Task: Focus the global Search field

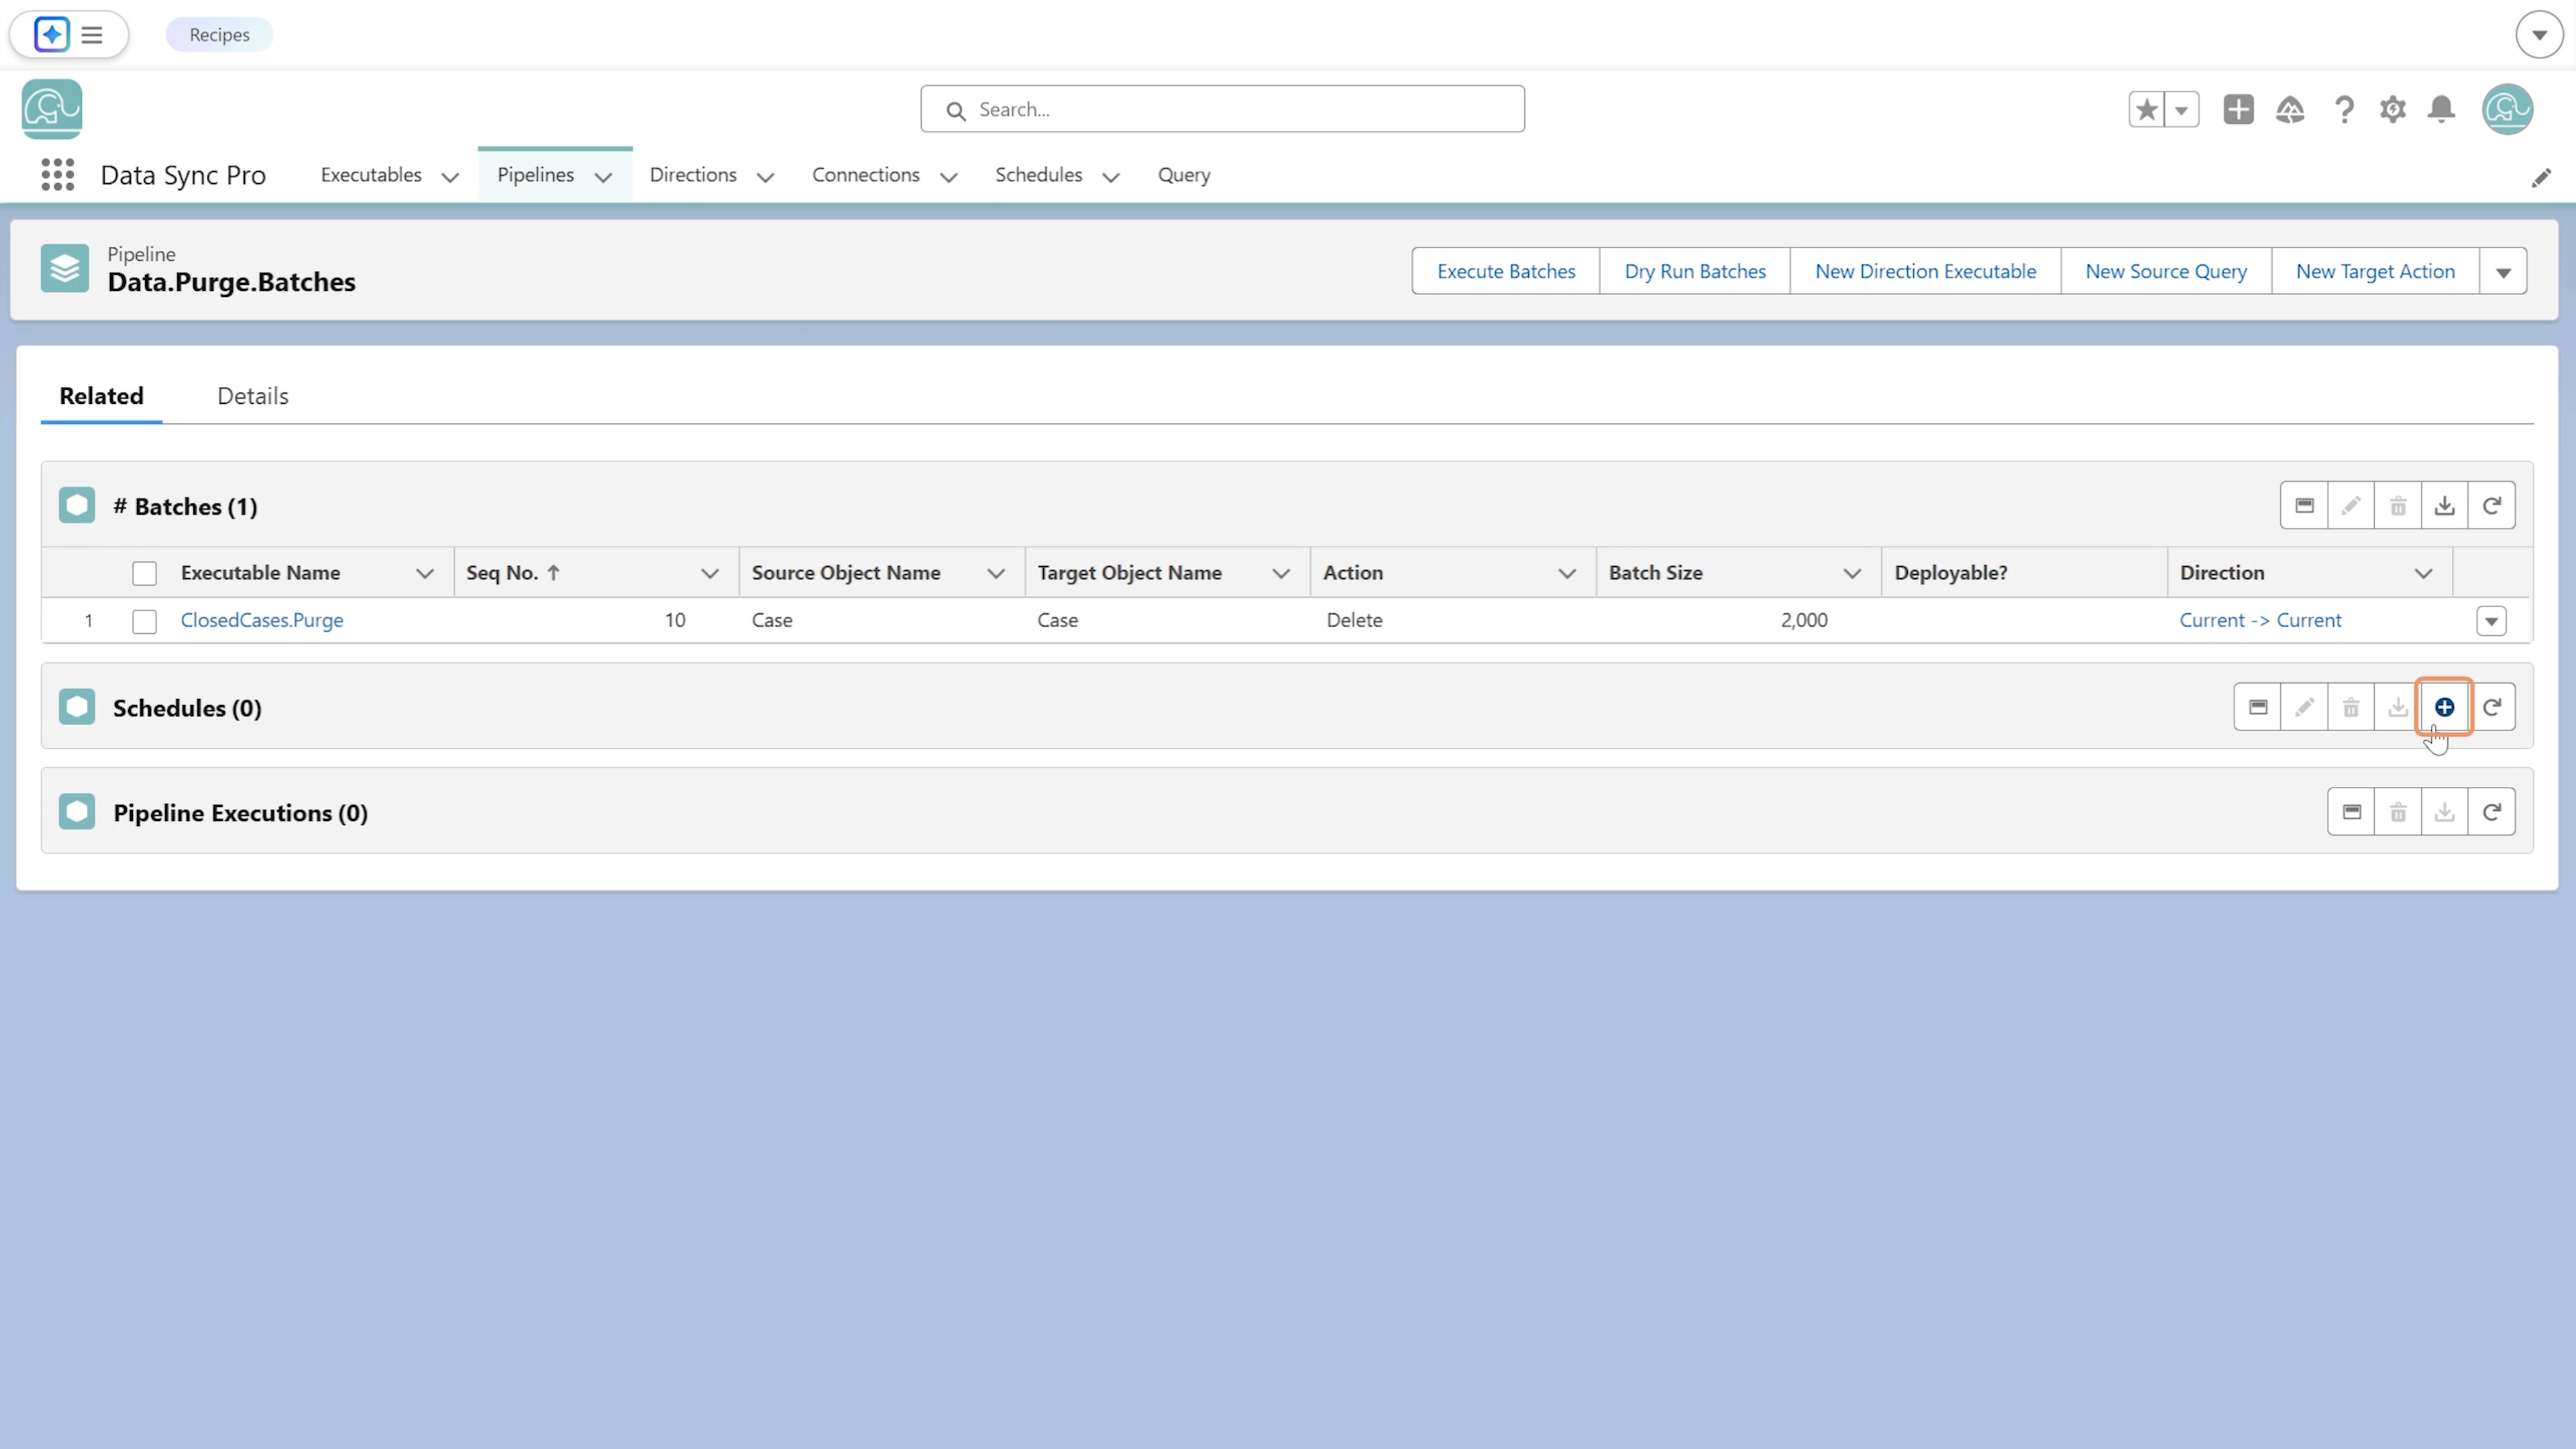Action: (1222, 109)
